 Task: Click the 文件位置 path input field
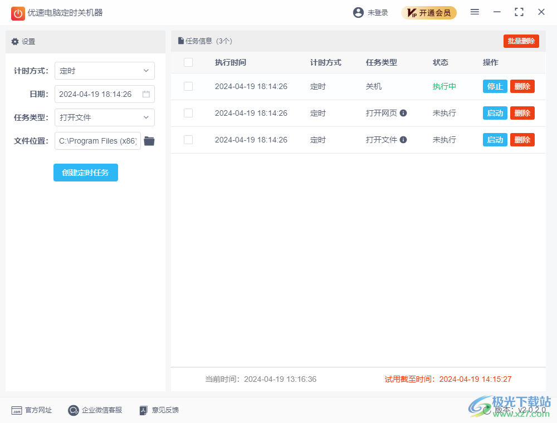97,141
